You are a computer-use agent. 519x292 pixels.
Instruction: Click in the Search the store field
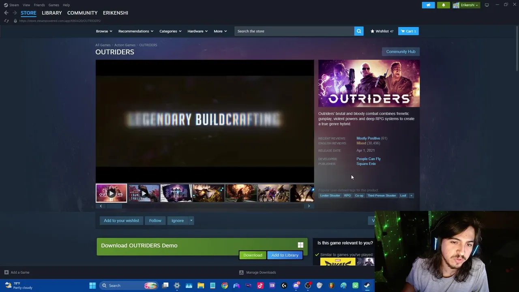click(294, 31)
